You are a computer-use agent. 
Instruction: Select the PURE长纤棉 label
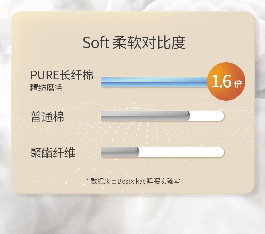[x=62, y=75]
